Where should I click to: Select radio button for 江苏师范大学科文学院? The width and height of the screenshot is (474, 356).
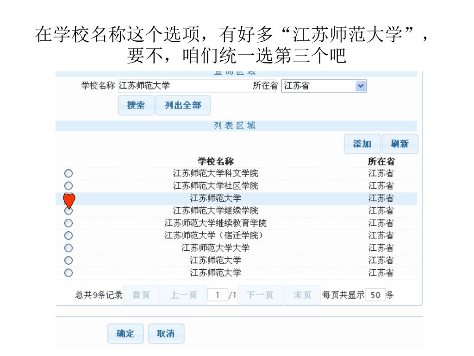coord(69,173)
